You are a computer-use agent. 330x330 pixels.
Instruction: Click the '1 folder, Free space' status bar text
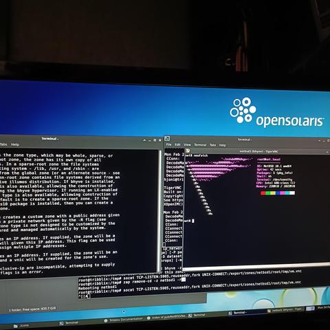pyautogui.click(x=32, y=309)
